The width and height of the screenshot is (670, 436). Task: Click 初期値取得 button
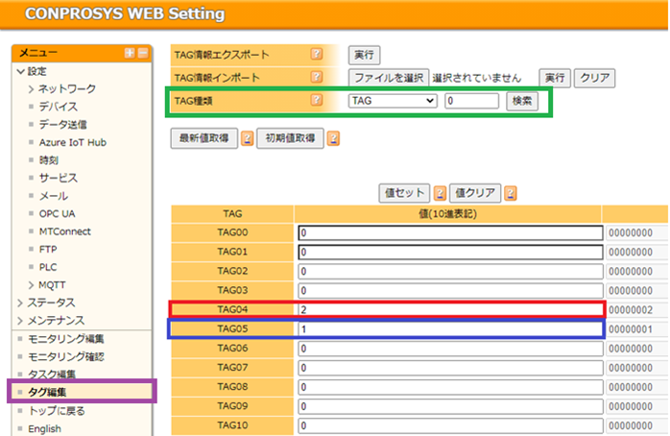[x=290, y=138]
